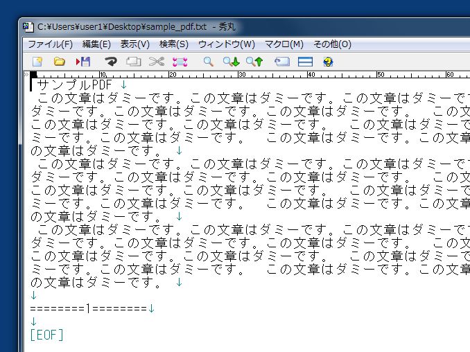Place the cursor in the サンプルPDF heading line
This screenshot has width=470, height=352.
[74, 85]
